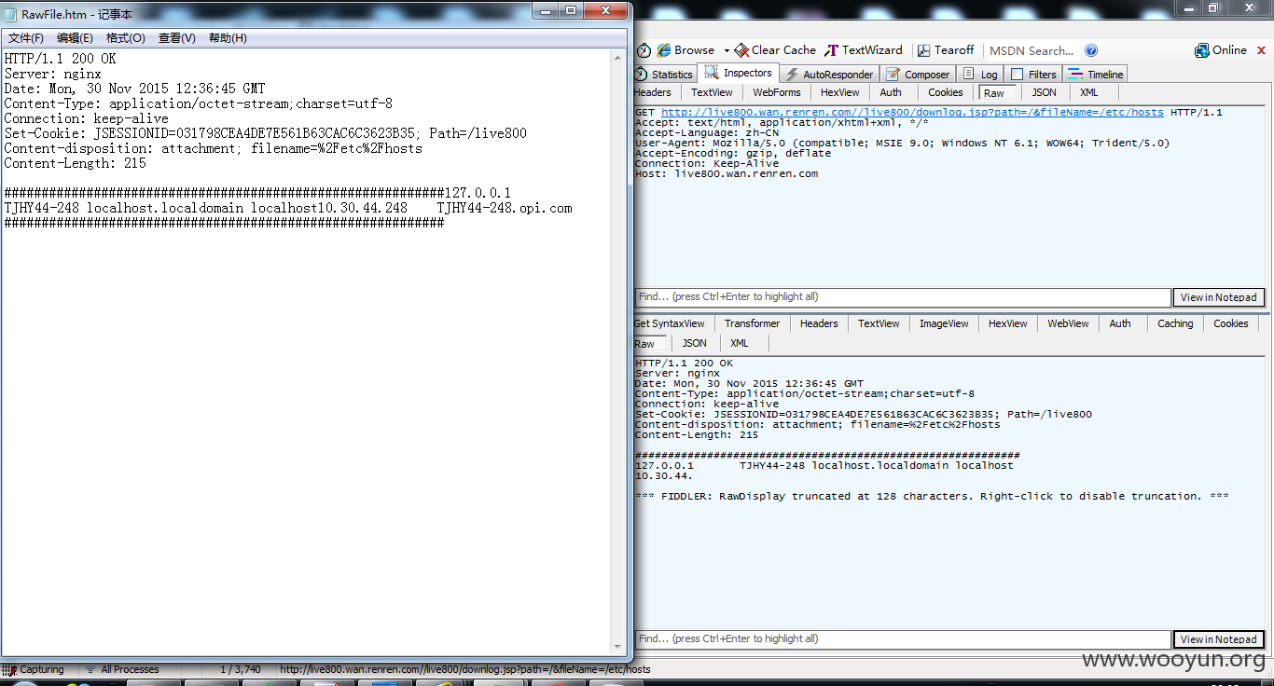Image resolution: width=1274 pixels, height=686 pixels.
Task: Open Notepad 帮助(H) menu
Action: (x=228, y=38)
